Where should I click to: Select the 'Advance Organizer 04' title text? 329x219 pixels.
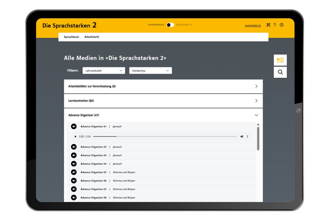click(x=93, y=164)
